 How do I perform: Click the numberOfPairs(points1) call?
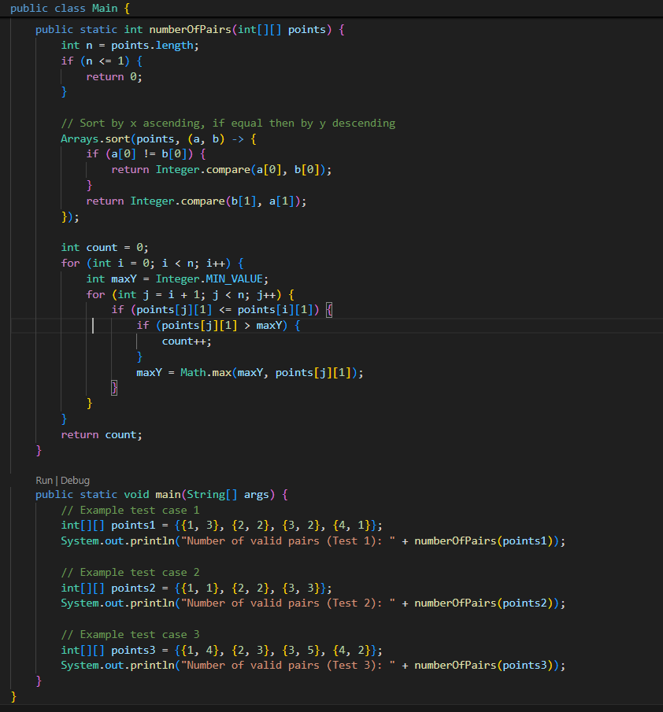(x=483, y=541)
